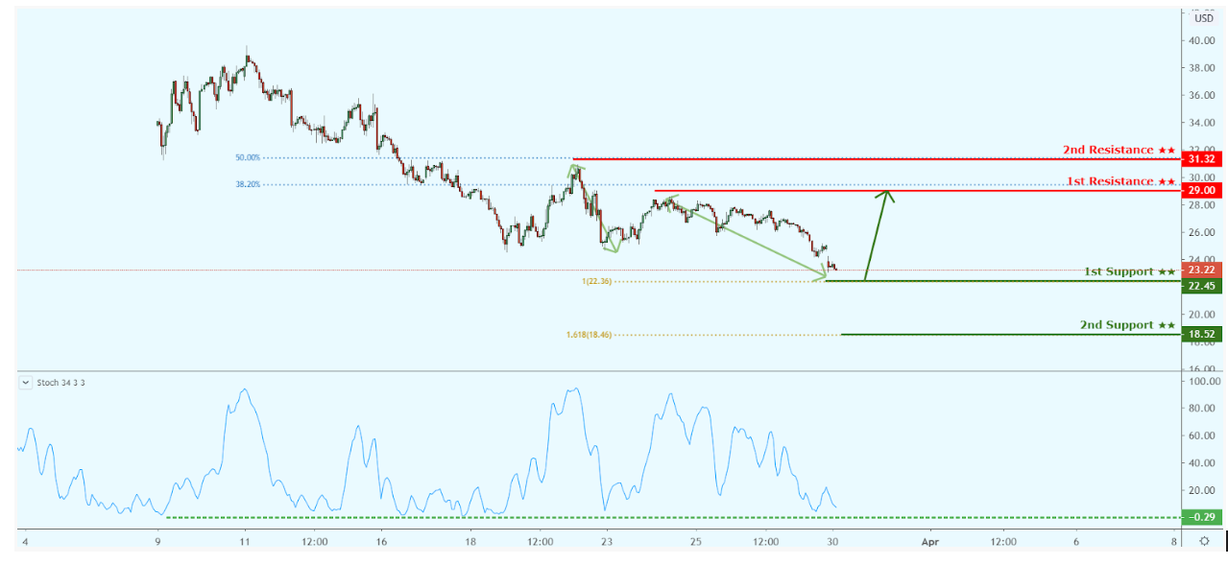
Task: Click the 100.00 value on stochastic scale
Action: coord(1205,381)
